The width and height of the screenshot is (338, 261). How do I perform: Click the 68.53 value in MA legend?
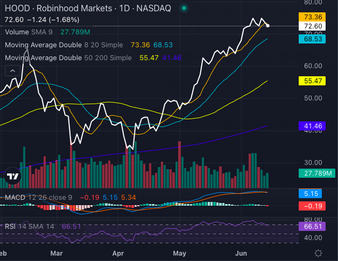163,45
